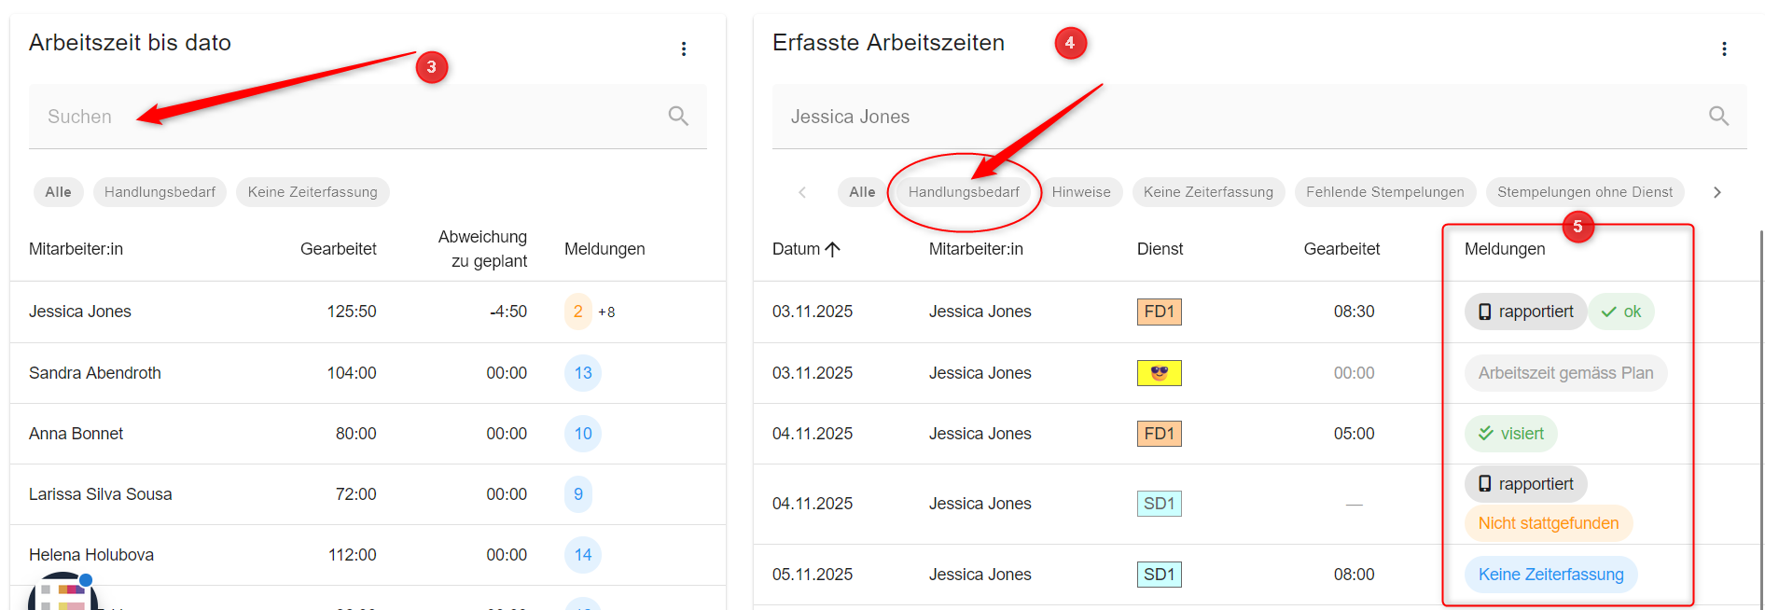Select Keine Zeiterfassung filter in Arbeitszeit bis dato

click(x=313, y=192)
